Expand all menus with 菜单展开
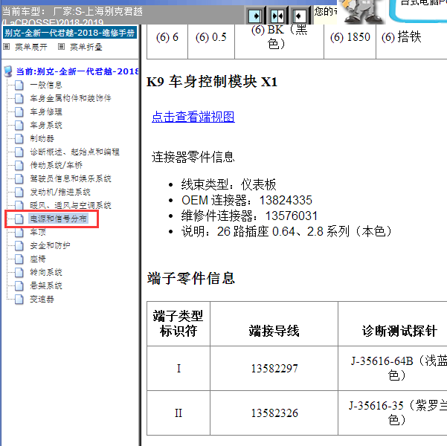The image size is (447, 446). pyautogui.click(x=31, y=47)
